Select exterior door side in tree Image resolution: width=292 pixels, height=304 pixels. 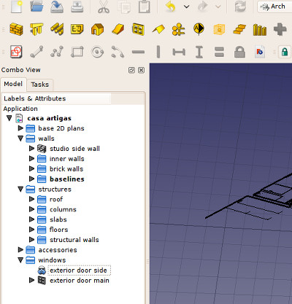coord(78,270)
